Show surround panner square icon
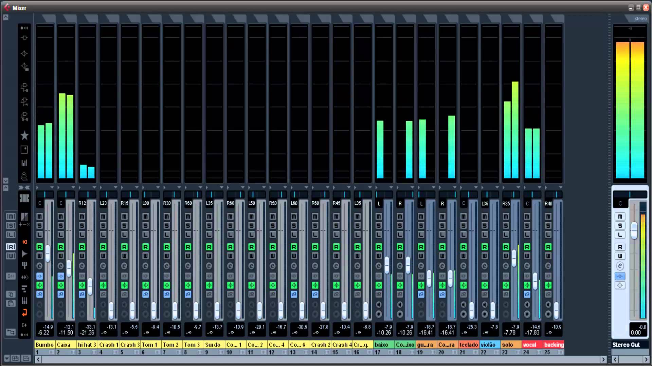 pyautogui.click(x=24, y=149)
